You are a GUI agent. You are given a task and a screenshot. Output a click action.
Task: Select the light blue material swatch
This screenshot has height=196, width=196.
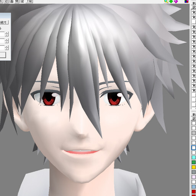pyautogui.click(x=194, y=187)
